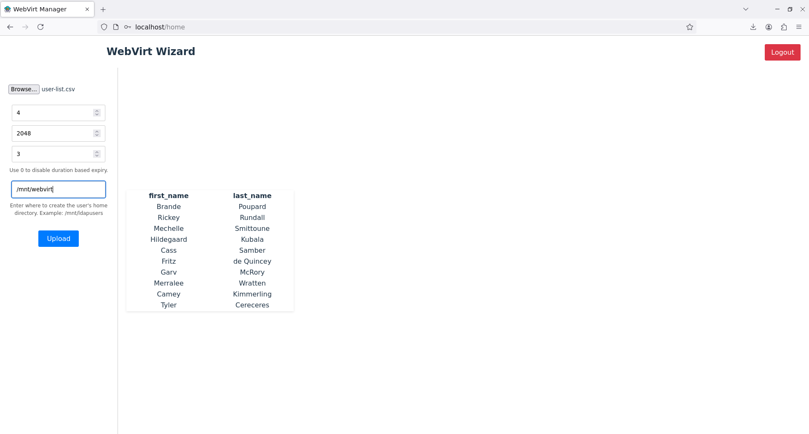Select the Samber last name cell
This screenshot has height=434, width=809.
(x=252, y=250)
